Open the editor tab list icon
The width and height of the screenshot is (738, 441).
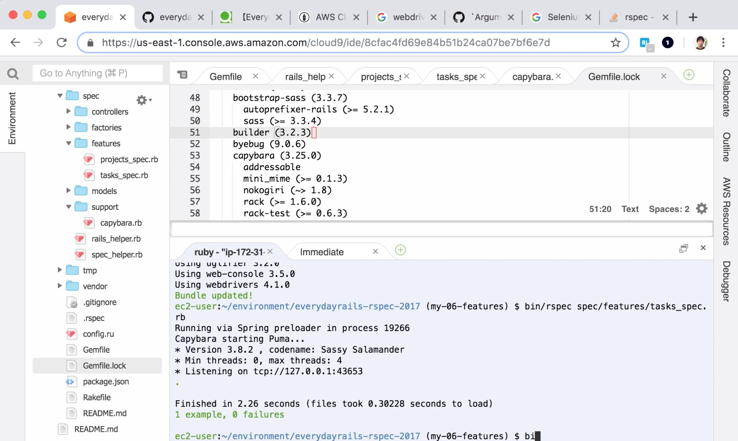(x=182, y=75)
